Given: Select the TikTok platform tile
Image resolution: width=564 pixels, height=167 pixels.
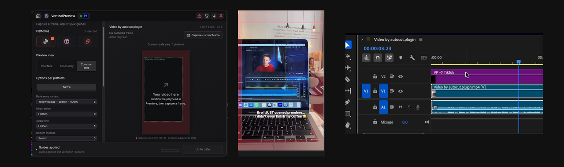Looking at the screenshot, I should pyautogui.click(x=45, y=41).
